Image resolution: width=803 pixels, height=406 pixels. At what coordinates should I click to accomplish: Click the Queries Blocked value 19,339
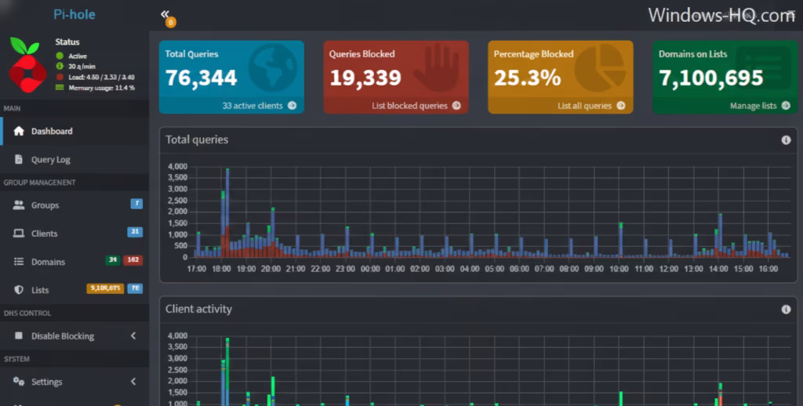tap(365, 78)
